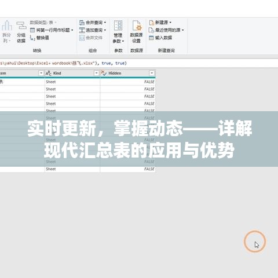
Task: Click 替换值 replace values
Action: click(x=39, y=38)
